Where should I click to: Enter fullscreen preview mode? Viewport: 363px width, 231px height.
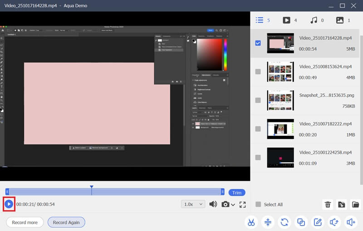(242, 204)
